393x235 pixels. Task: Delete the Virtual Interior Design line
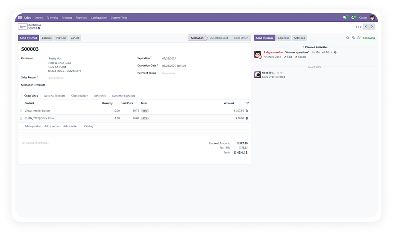click(x=247, y=111)
